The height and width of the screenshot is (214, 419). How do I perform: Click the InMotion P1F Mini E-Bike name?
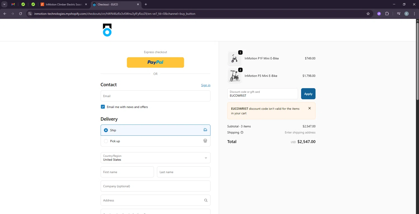pyautogui.click(x=261, y=58)
